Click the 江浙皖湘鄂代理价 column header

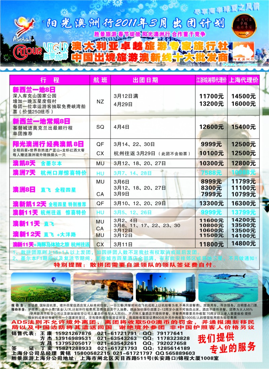click(211, 80)
